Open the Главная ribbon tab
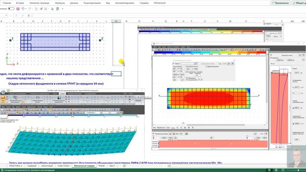The image size is (306, 172). tap(7, 3)
